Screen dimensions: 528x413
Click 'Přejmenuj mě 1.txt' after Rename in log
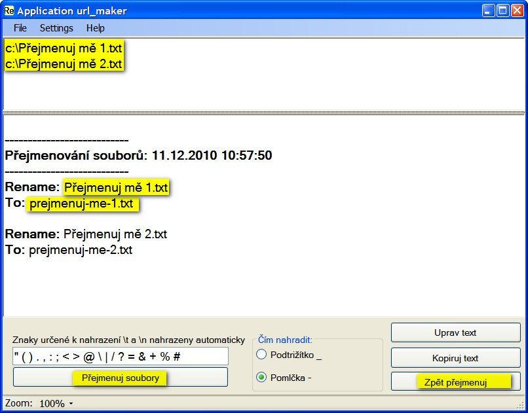(x=115, y=187)
